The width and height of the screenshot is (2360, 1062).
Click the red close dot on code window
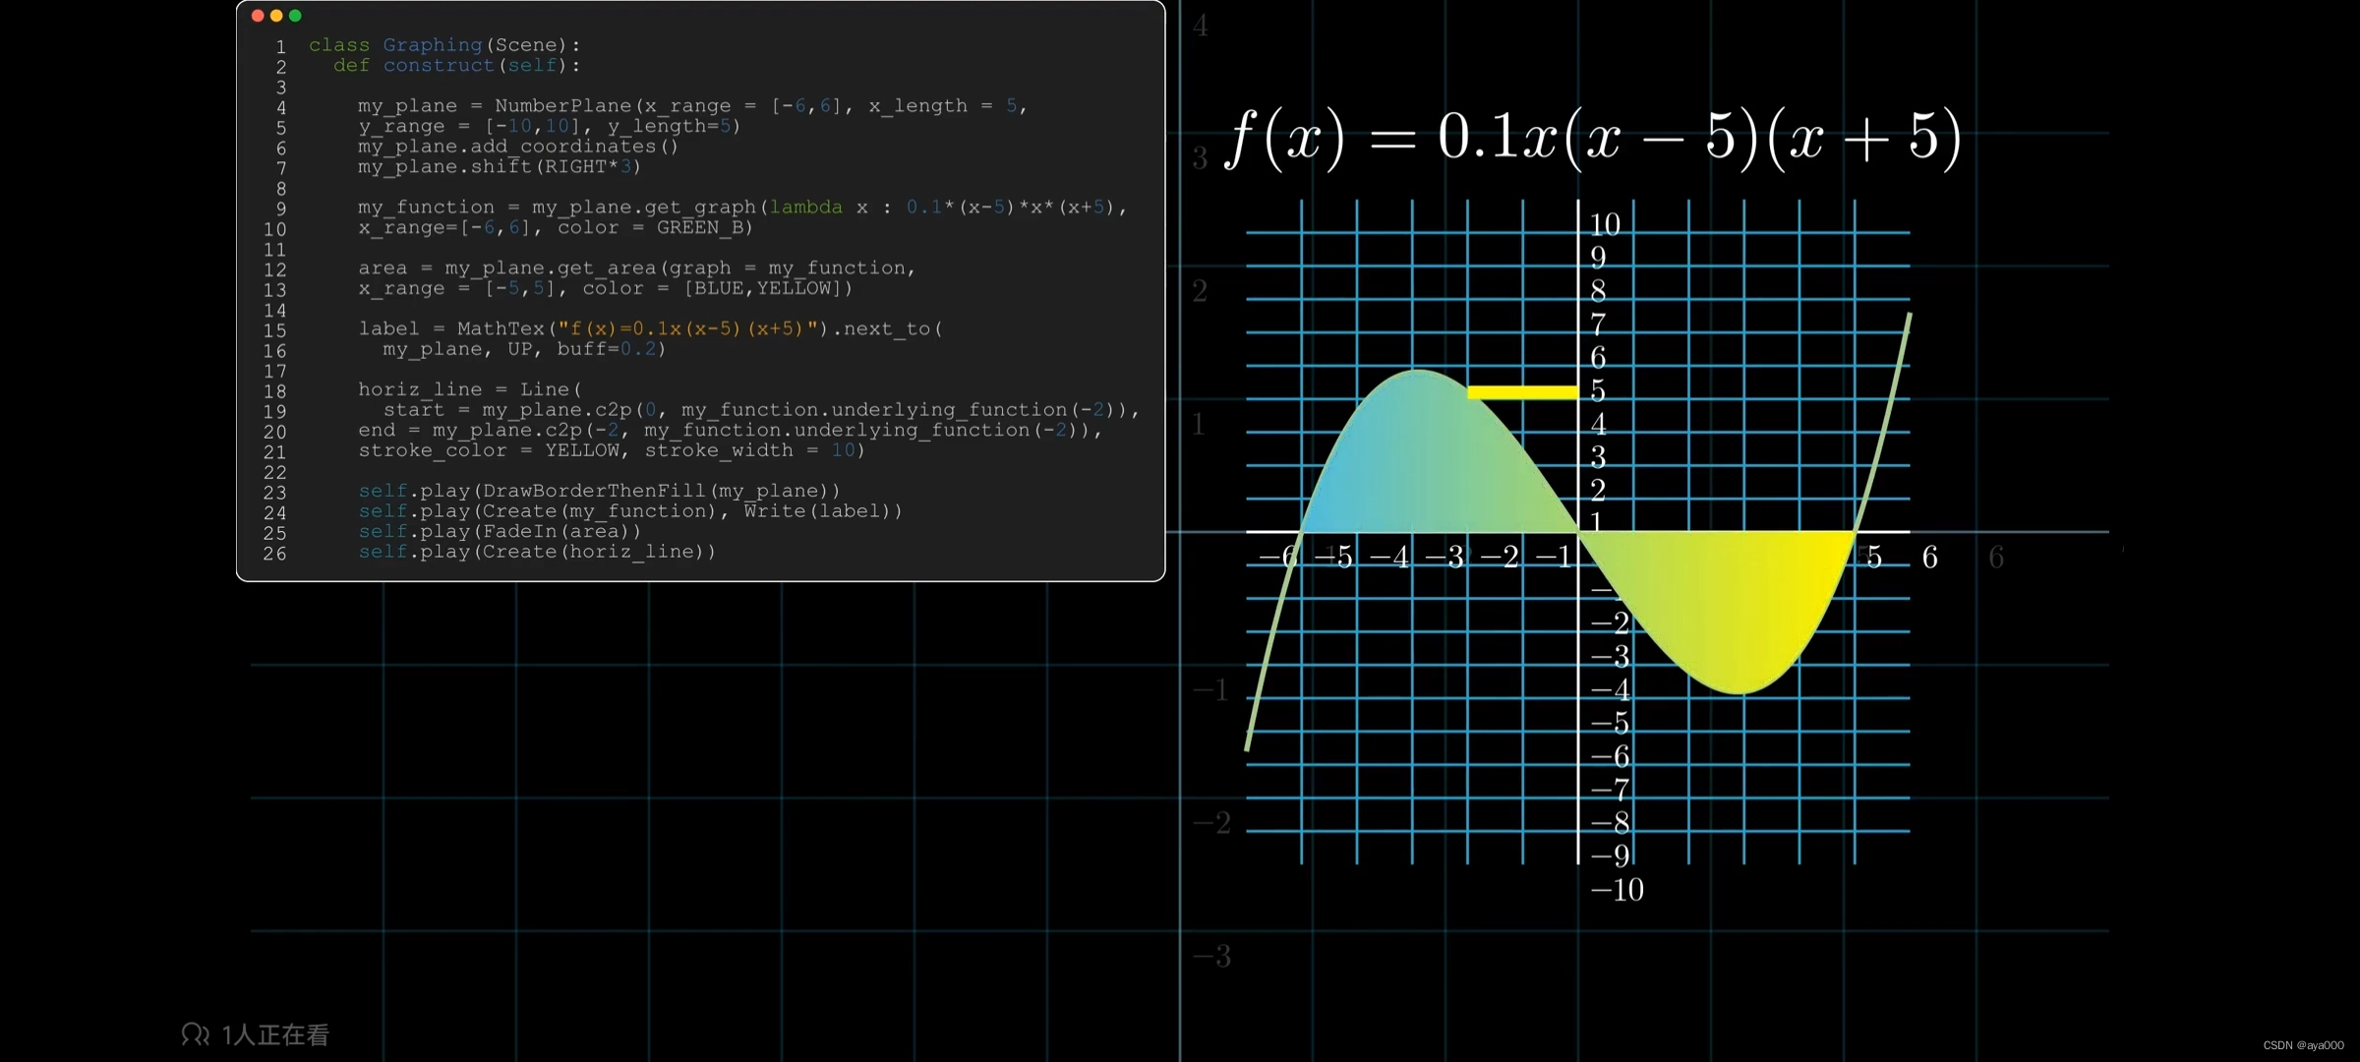point(258,16)
